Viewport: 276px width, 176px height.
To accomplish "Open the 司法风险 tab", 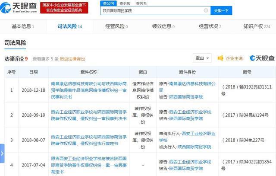I will [70, 26].
